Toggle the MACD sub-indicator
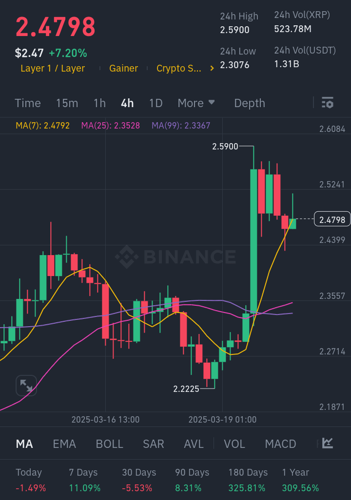Screen dimensions: 351x500 pos(280,444)
